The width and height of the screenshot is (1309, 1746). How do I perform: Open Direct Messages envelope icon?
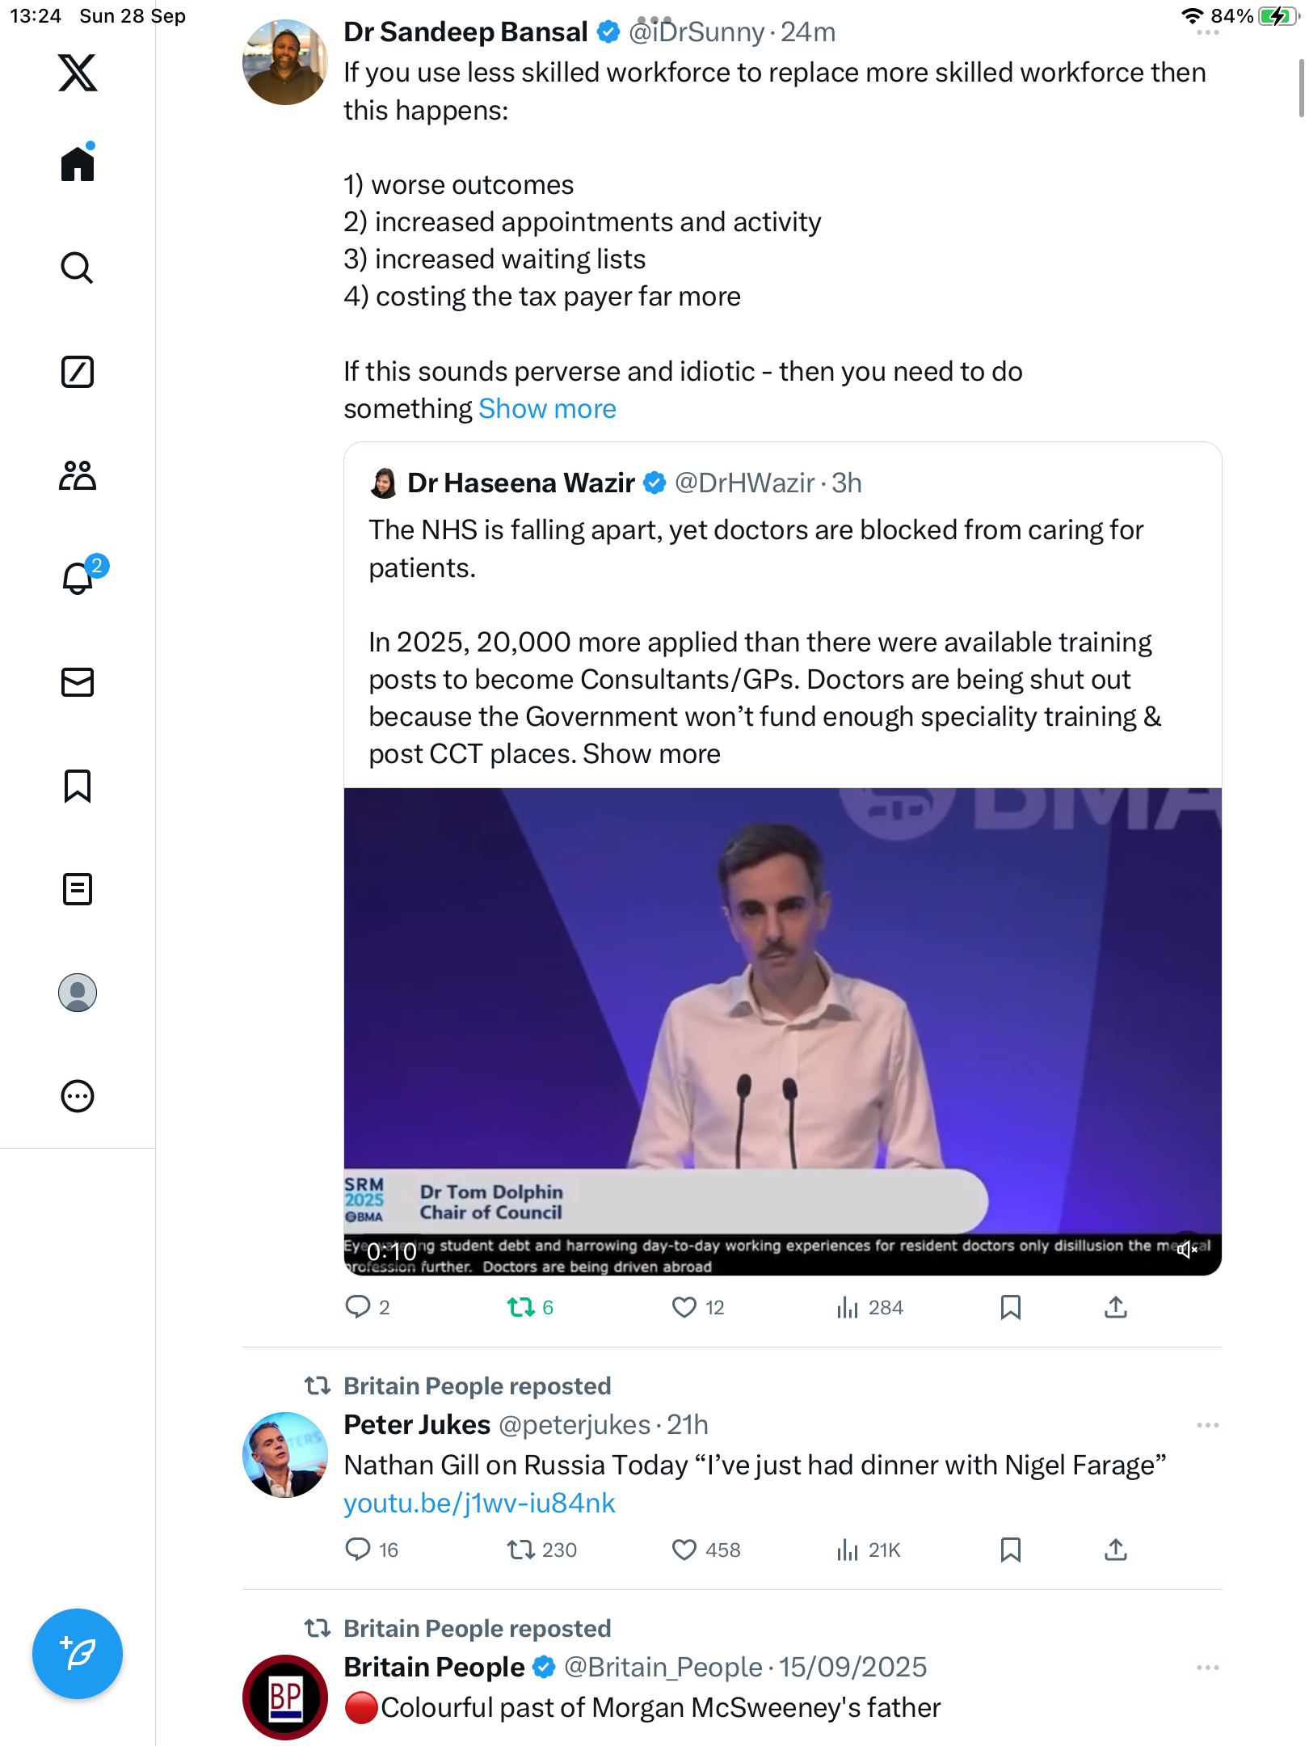coord(78,682)
